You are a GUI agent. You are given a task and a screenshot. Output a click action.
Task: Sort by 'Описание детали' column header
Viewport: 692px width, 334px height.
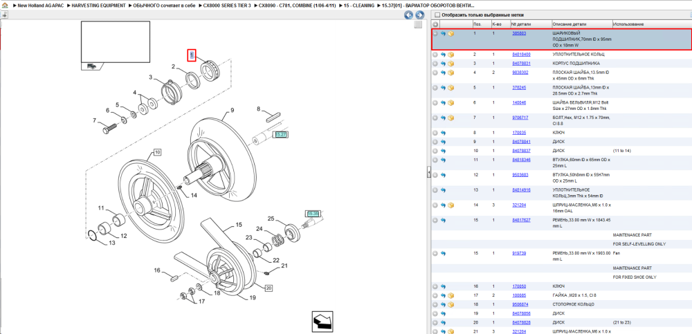(x=570, y=24)
